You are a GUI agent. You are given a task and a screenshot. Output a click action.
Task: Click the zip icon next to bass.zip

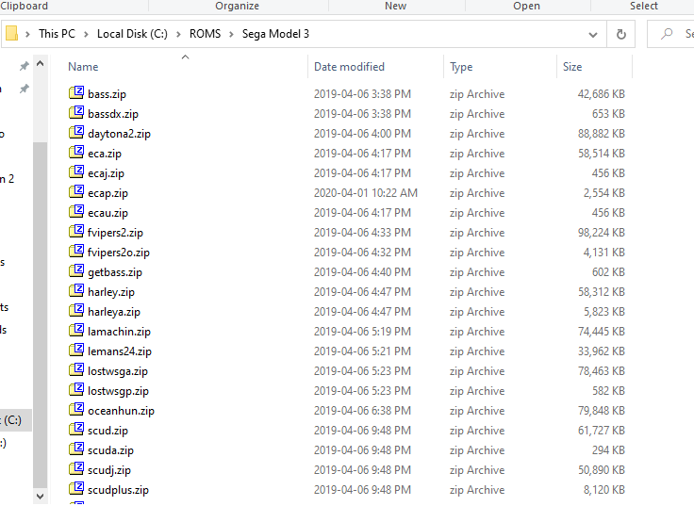click(76, 93)
